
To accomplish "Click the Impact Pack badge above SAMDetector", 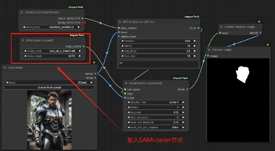I will pyautogui.click(x=180, y=78).
